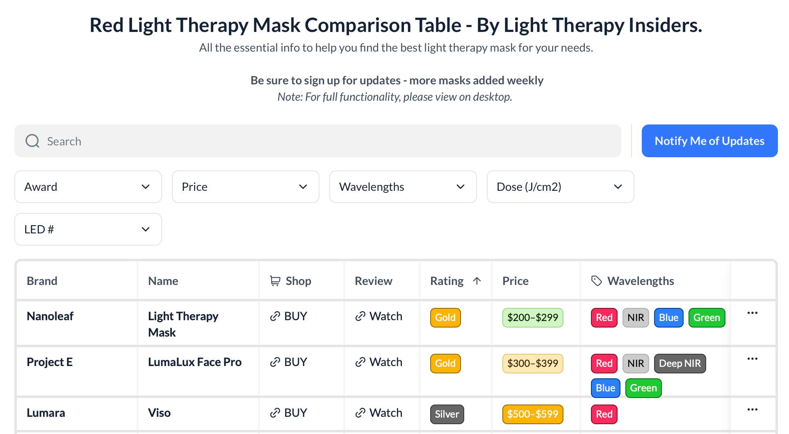The height and width of the screenshot is (434, 789).
Task: Click the link icon beside Nanoleaf BUY
Action: click(x=275, y=316)
